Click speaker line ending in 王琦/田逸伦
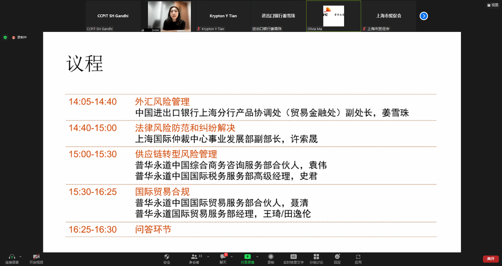Screen dimensions: 502x266 223,214
